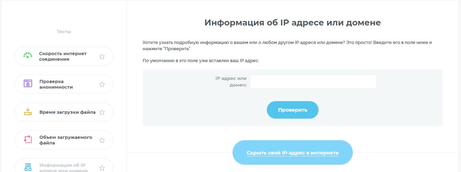Image resolution: width=461 pixels, height=172 pixels.
Task: Click the red arrows icon for file volume
Action: click(28, 140)
